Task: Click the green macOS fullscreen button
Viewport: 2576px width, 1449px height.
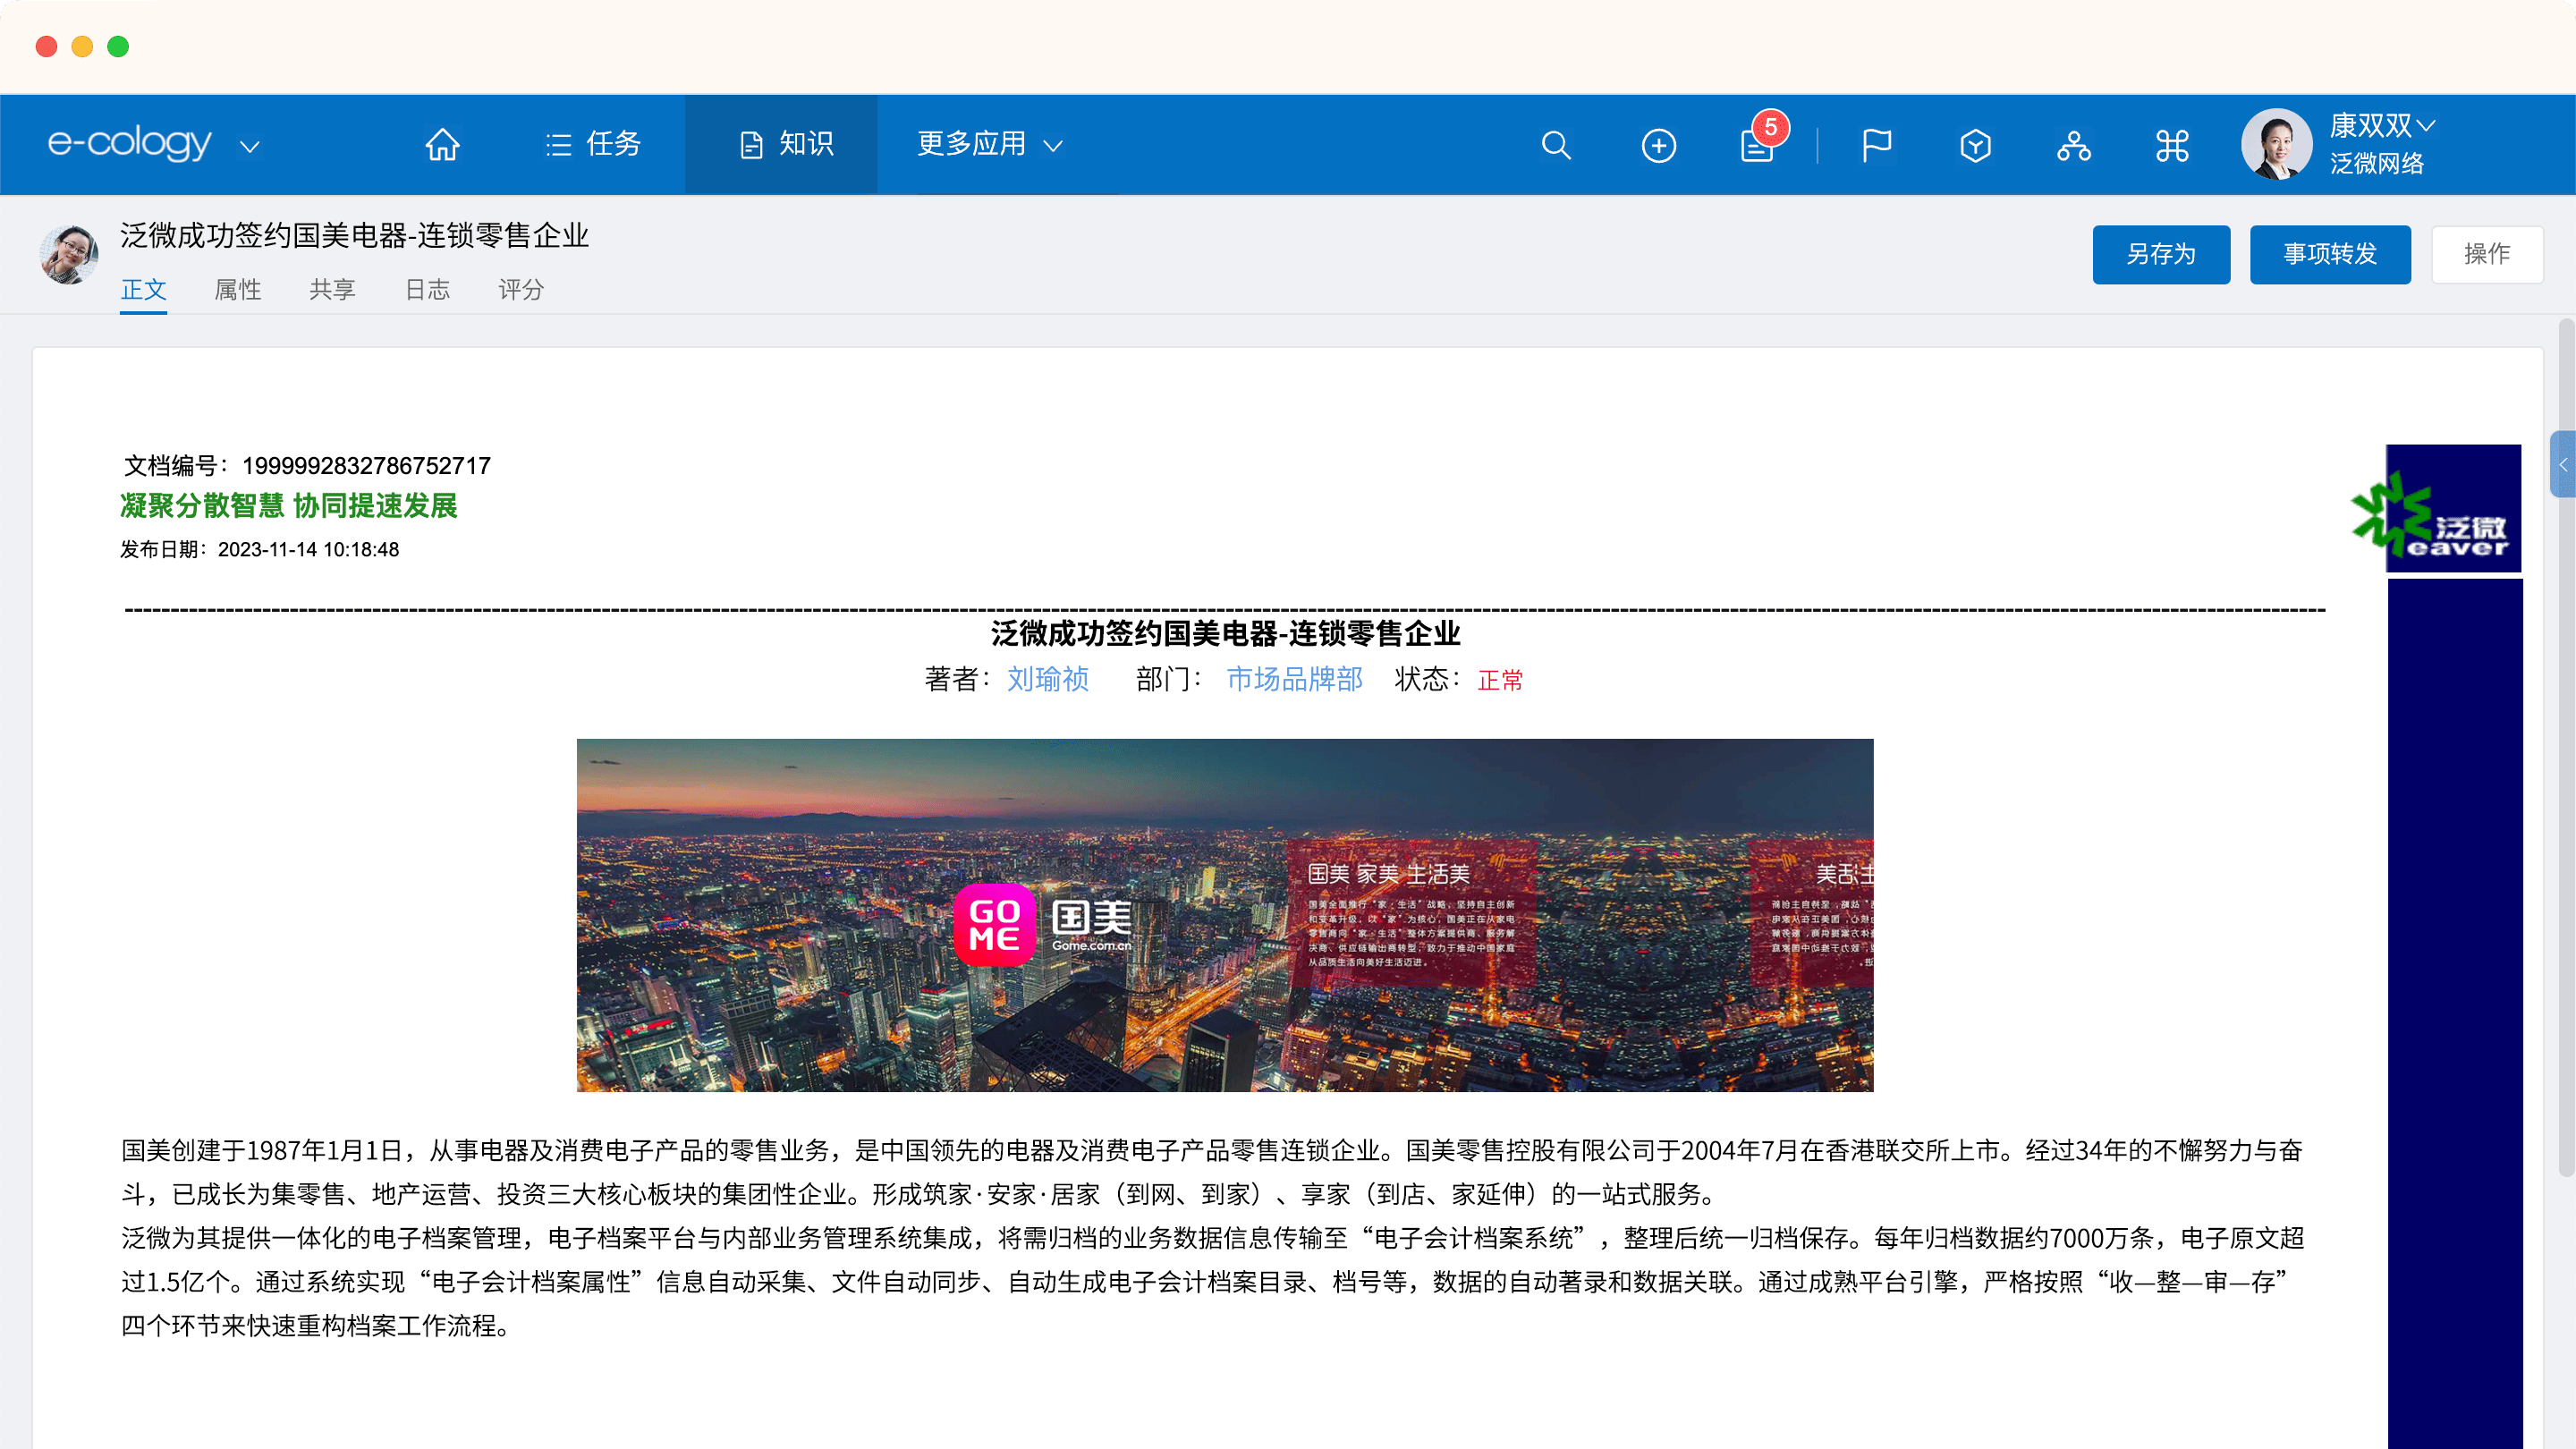Action: (x=118, y=46)
